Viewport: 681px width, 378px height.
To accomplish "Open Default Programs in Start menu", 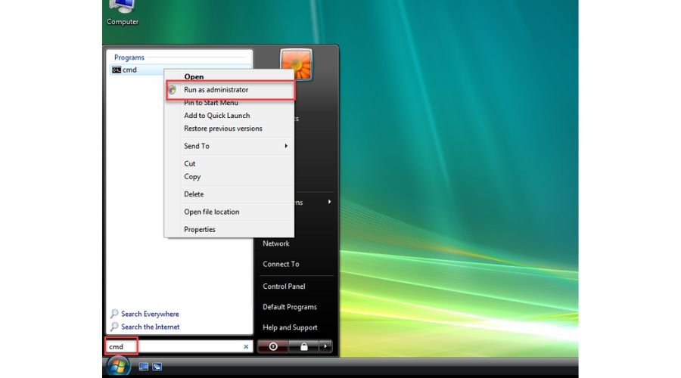I will (x=290, y=307).
